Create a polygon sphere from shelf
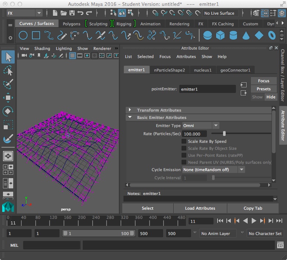Viewport: 287px width, 260px height. click(208, 36)
